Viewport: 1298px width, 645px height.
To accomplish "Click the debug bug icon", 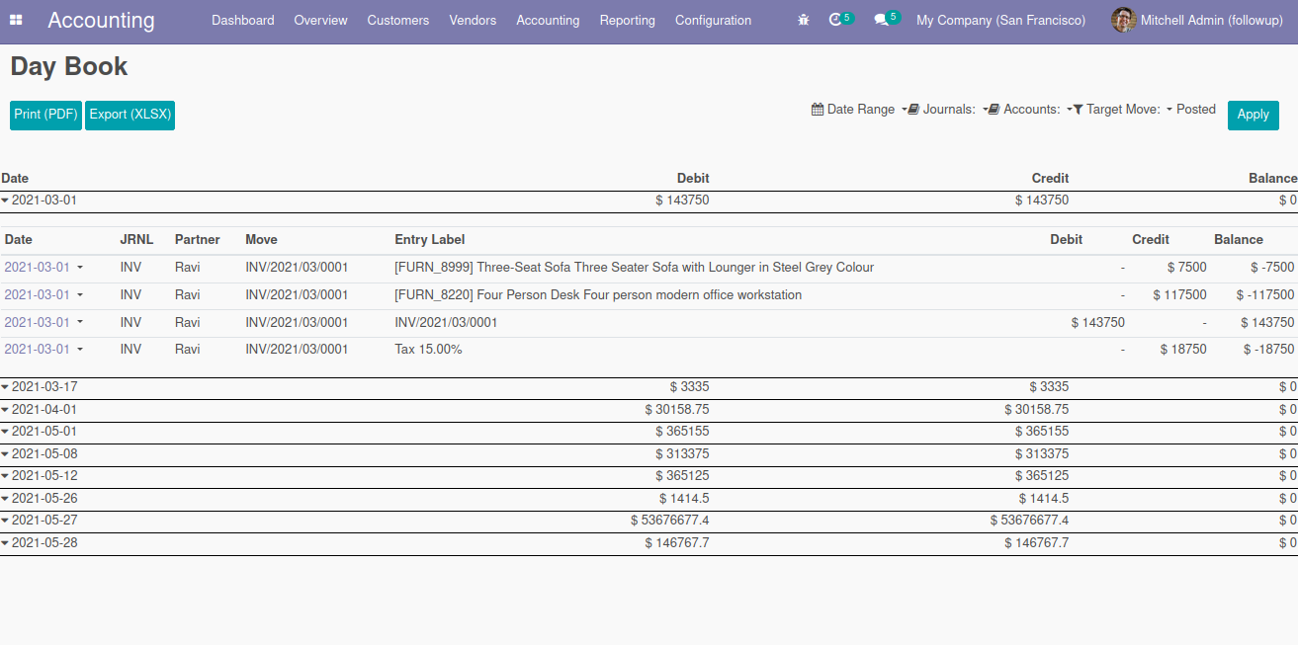I will 804,20.
